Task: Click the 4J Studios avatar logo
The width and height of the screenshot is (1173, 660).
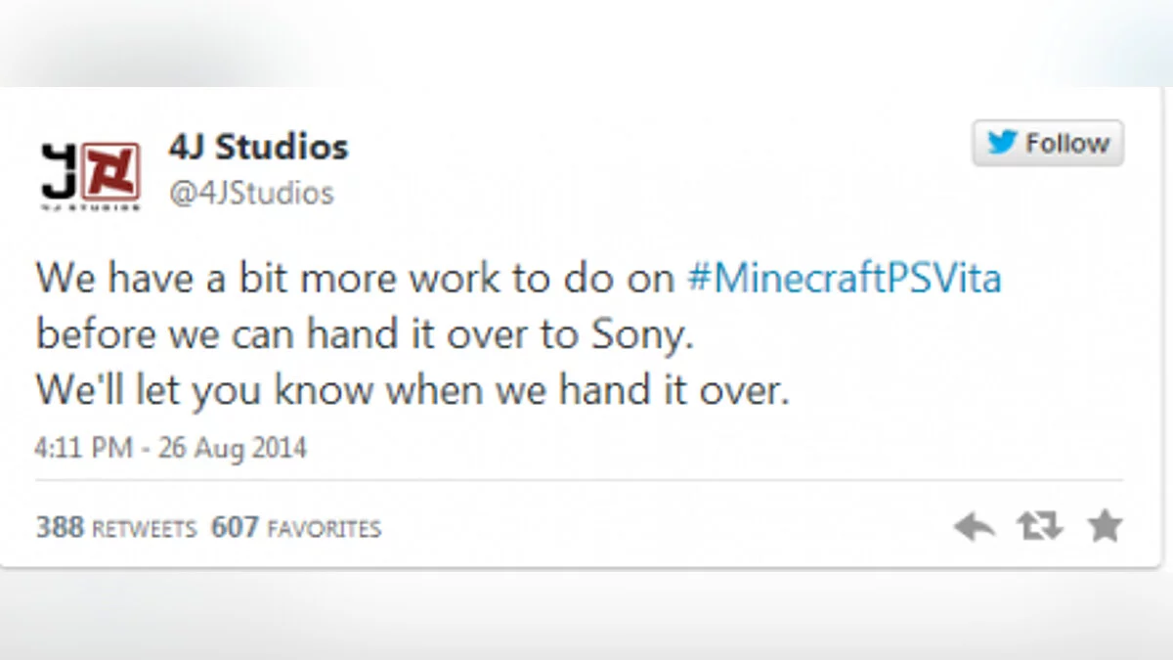Action: pos(90,175)
